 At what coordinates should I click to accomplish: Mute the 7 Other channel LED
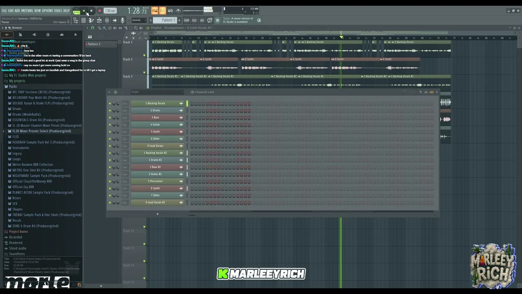(110, 196)
